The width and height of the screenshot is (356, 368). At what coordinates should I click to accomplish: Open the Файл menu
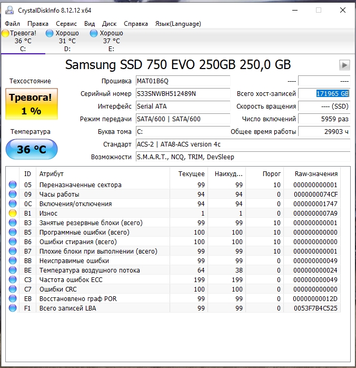tap(12, 24)
